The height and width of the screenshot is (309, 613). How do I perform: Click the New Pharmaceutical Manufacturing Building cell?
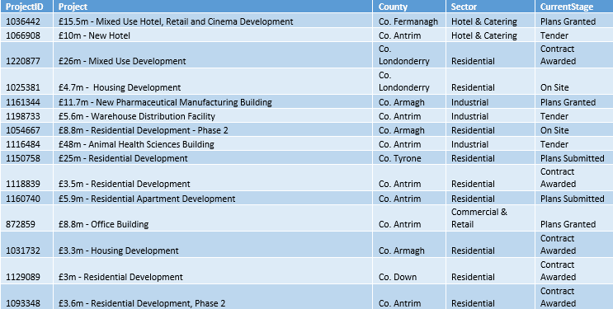[x=213, y=102]
